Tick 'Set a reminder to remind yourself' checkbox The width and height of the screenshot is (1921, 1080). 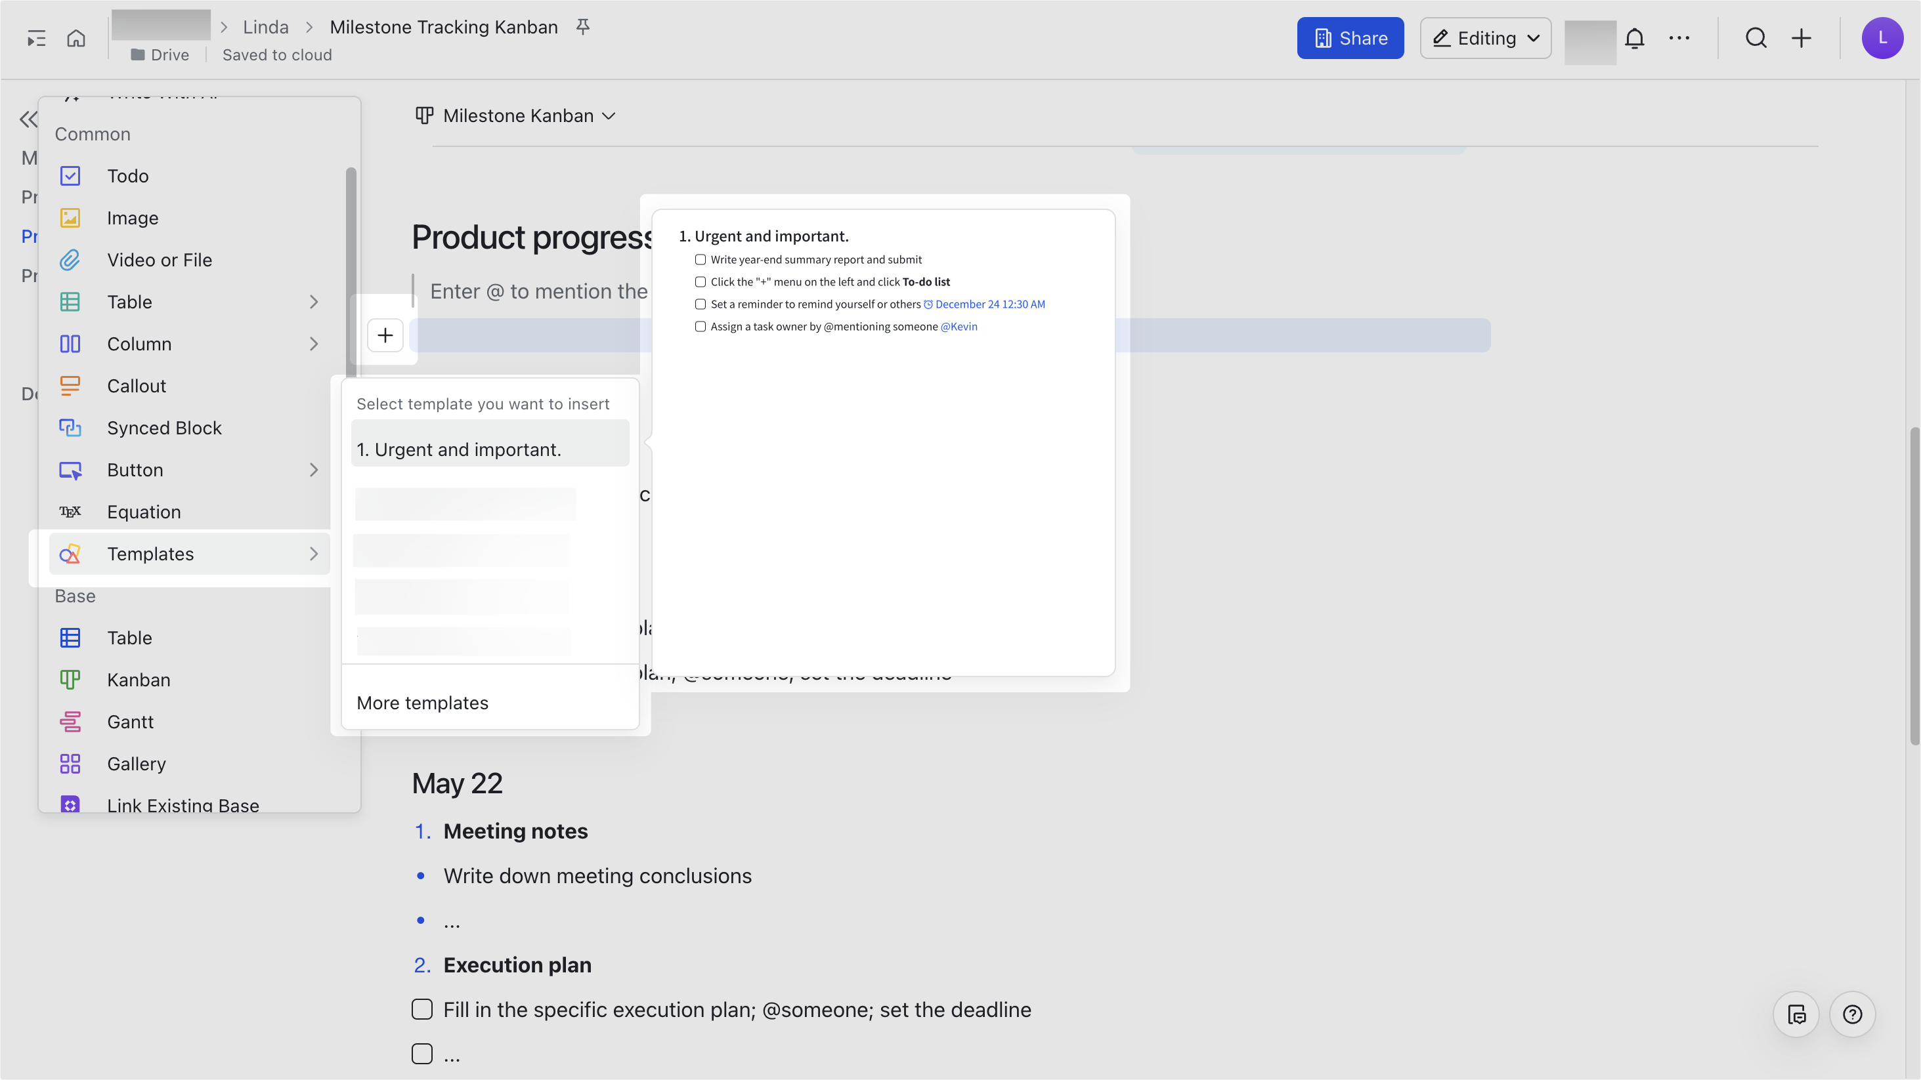tap(701, 304)
